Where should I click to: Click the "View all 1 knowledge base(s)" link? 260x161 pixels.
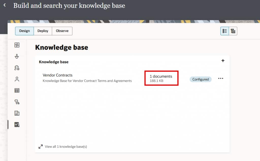[x=66, y=147]
